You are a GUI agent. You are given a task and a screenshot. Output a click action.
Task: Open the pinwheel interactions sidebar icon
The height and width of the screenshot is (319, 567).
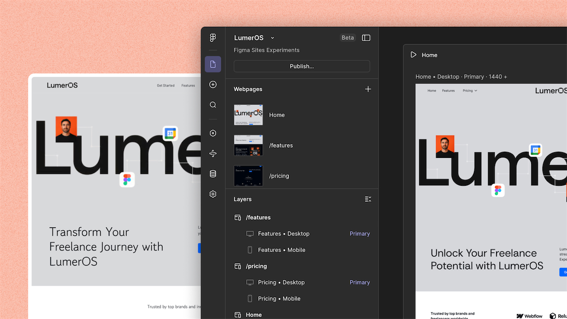point(213,154)
